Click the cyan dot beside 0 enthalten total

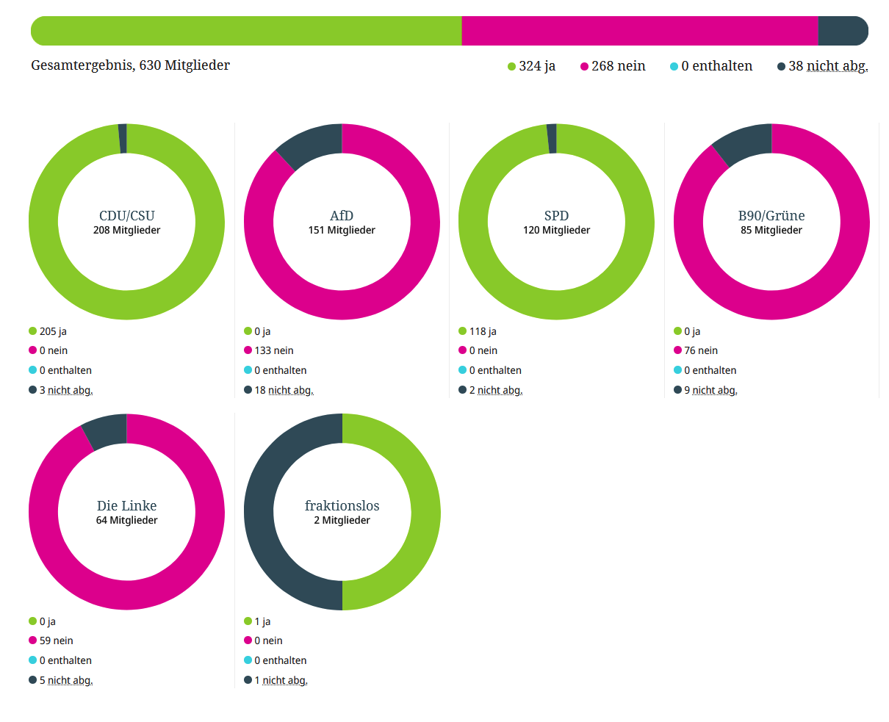pyautogui.click(x=674, y=67)
